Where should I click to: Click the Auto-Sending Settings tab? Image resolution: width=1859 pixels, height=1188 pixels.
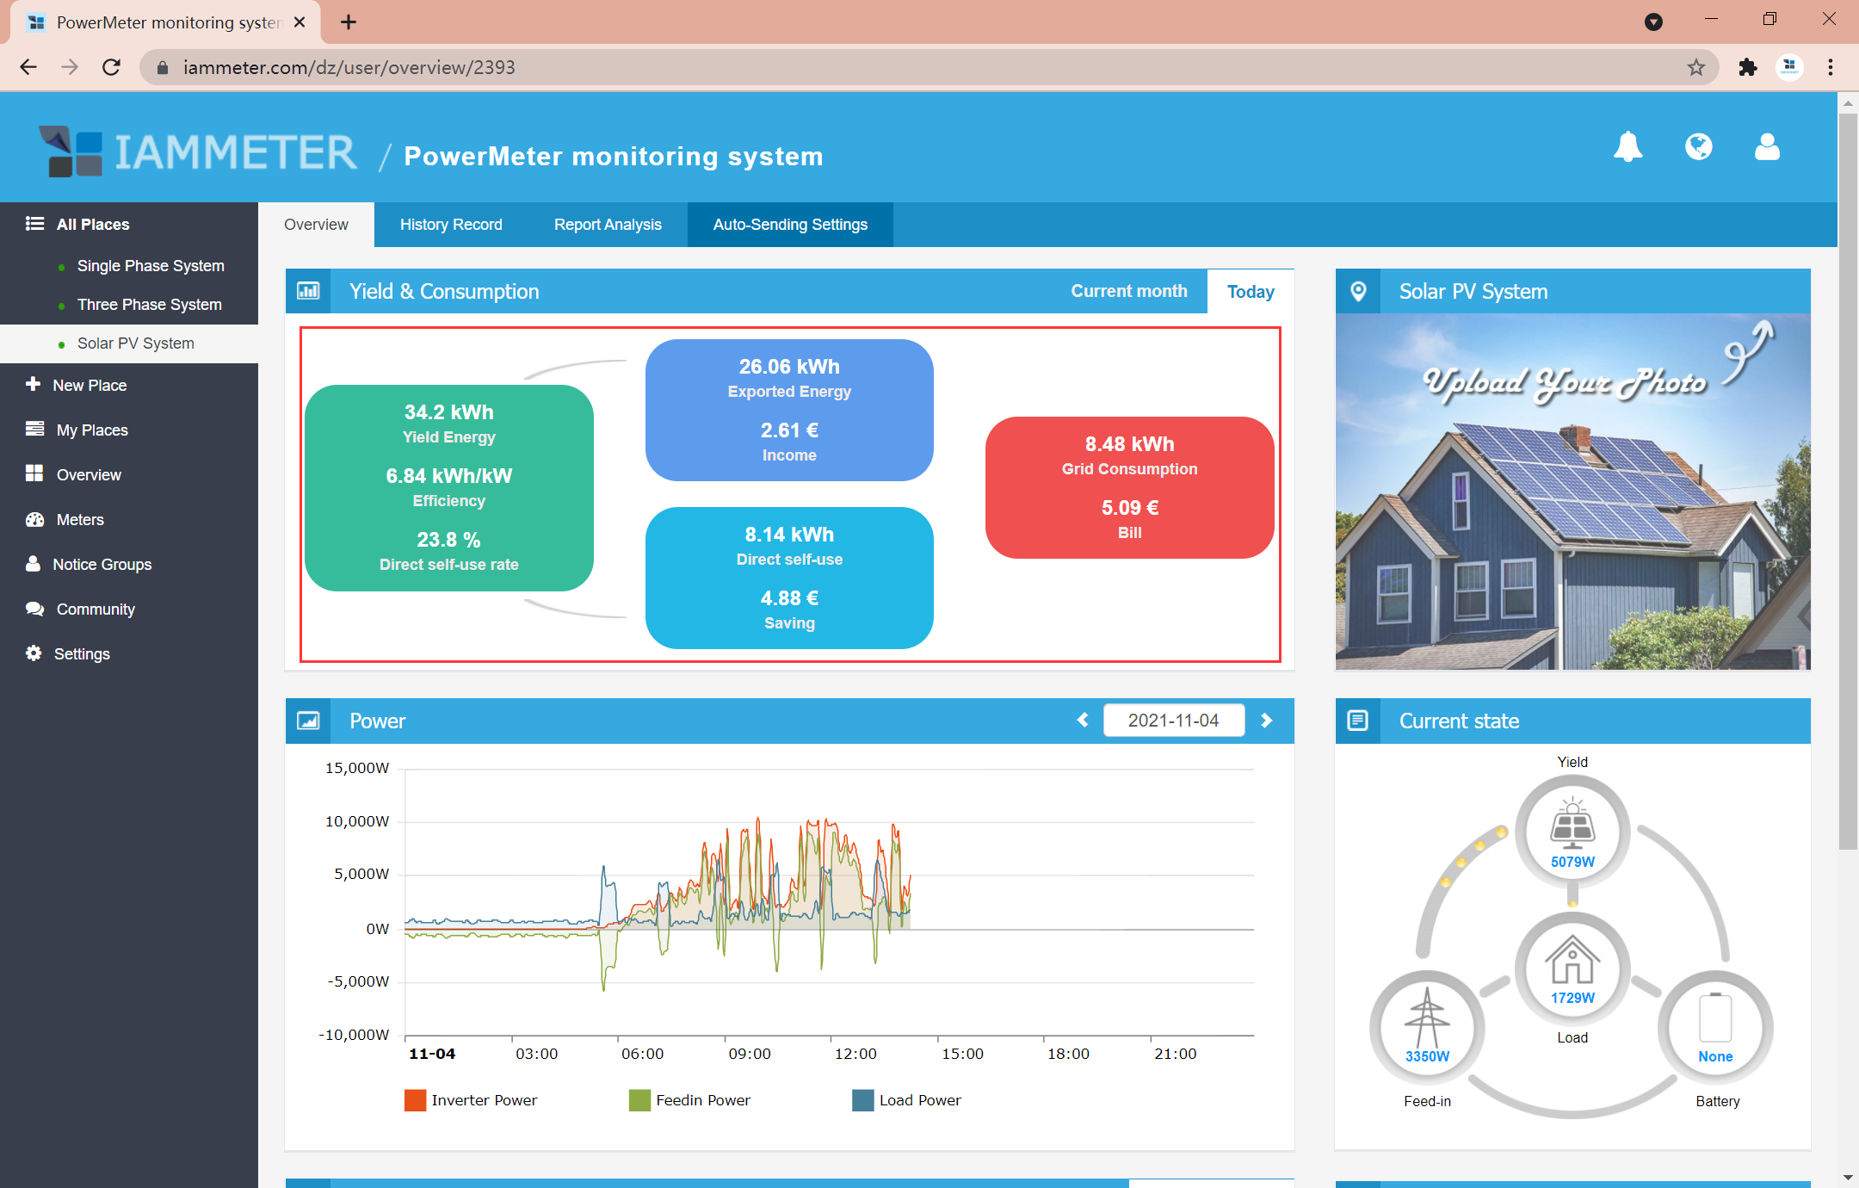(x=791, y=224)
